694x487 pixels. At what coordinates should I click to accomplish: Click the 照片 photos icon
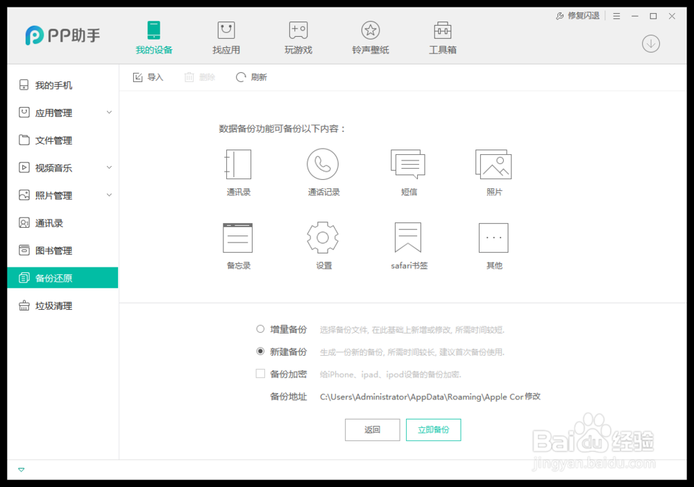click(493, 164)
